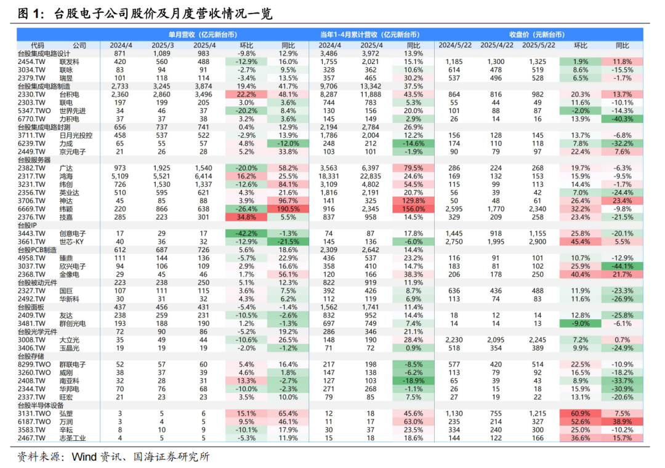
Task: Select the header '当年1-4月累计营收（亿元新台币）'
Action: [x=370, y=34]
